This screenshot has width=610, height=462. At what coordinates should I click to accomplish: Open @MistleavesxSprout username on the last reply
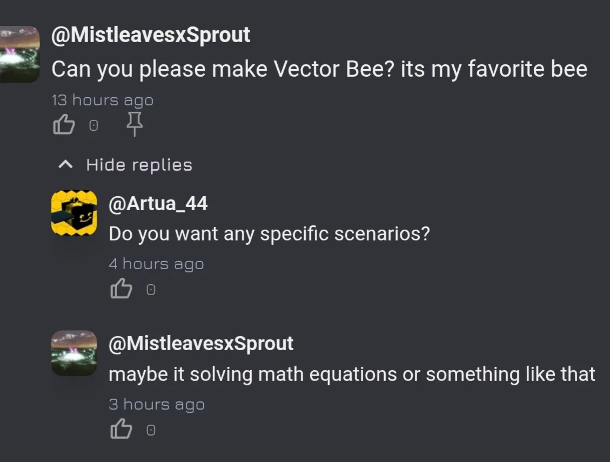pyautogui.click(x=201, y=344)
